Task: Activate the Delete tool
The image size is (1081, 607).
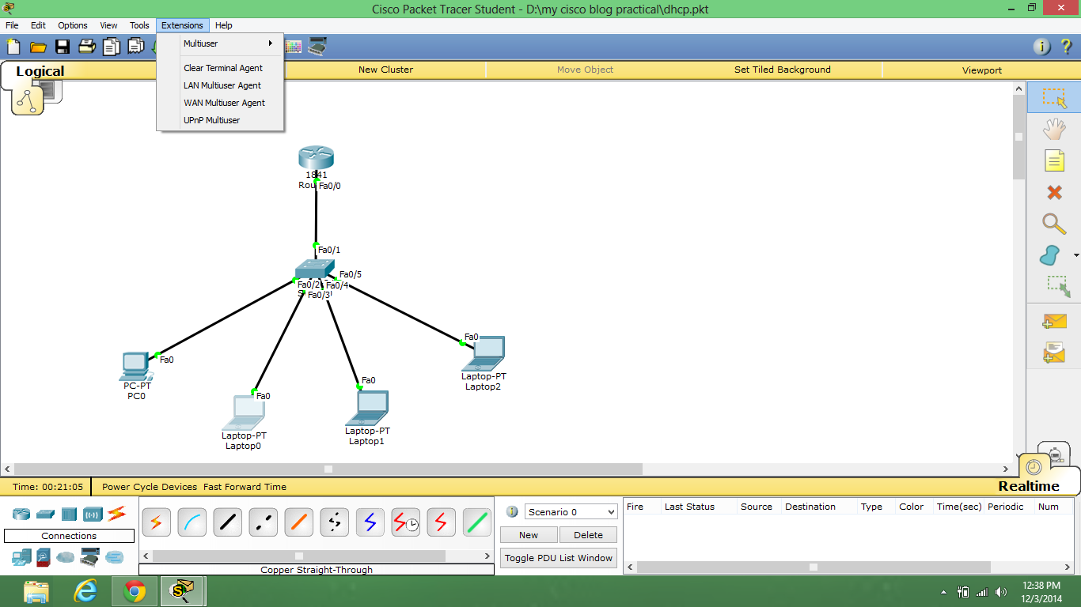Action: pos(1054,192)
